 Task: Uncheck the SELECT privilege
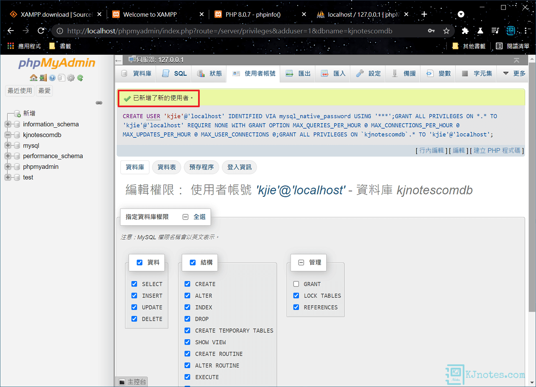[134, 284]
